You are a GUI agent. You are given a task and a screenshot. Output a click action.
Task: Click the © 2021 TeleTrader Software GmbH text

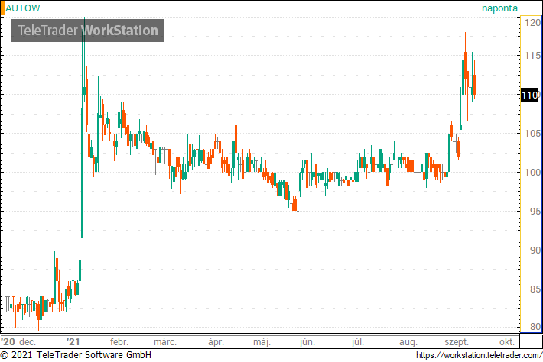[76, 355]
